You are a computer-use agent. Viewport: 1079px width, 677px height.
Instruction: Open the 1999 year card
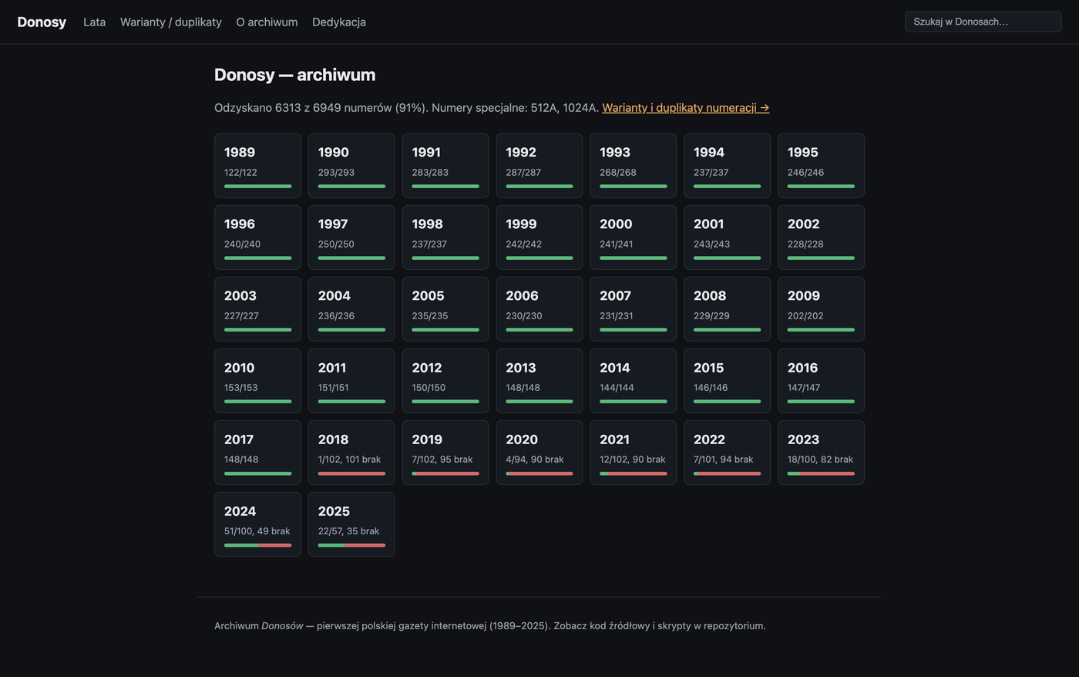tap(539, 237)
